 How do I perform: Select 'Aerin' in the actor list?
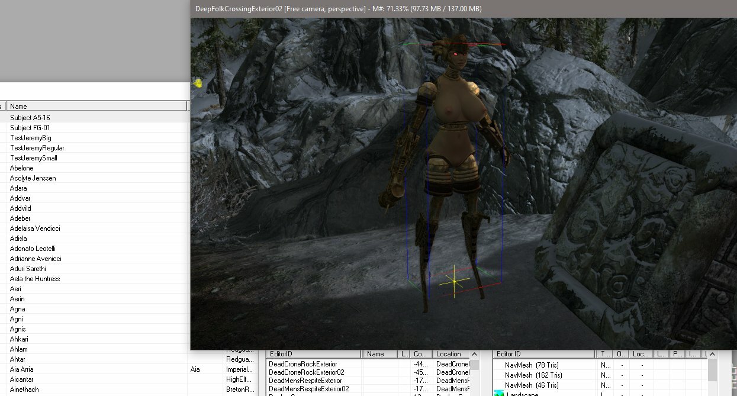(17, 299)
